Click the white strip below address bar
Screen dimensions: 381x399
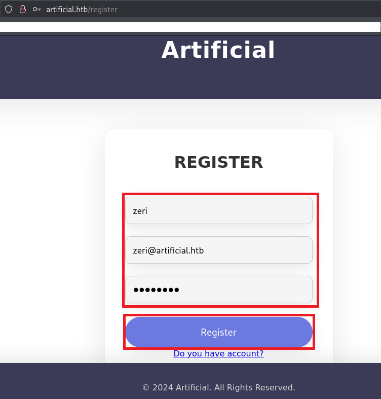190,27
